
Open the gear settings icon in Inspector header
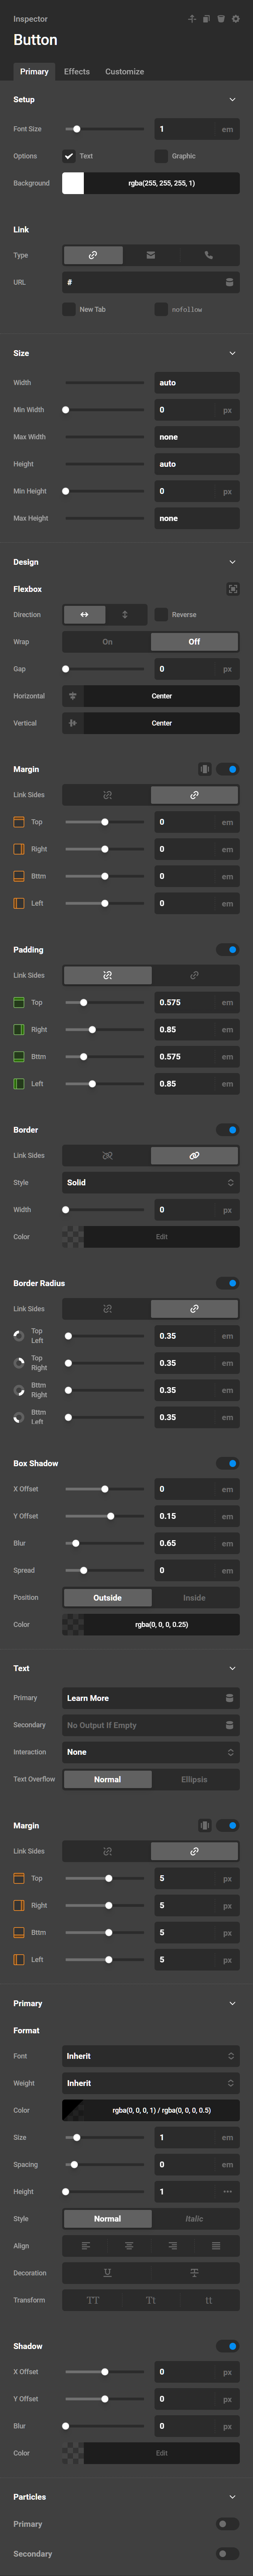[x=236, y=19]
